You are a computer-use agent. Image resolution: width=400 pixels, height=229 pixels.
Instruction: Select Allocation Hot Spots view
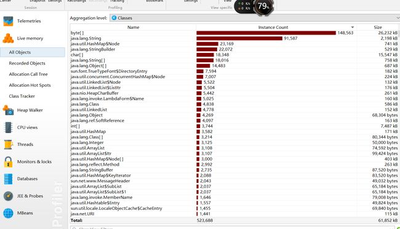click(x=30, y=86)
